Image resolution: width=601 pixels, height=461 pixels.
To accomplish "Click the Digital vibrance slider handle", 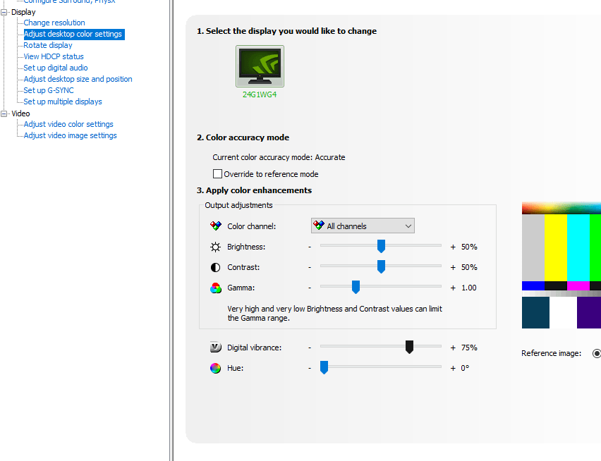I will [x=409, y=347].
